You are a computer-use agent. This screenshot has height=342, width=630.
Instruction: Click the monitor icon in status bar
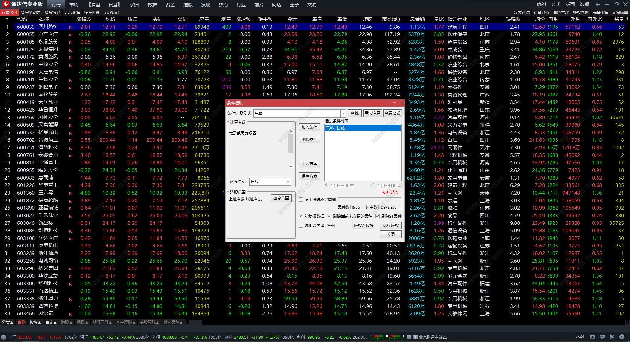coord(602,337)
